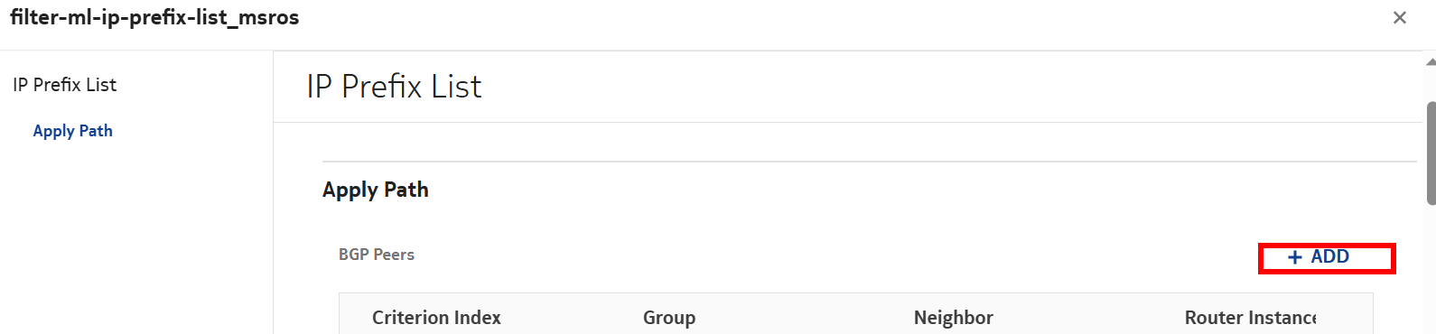
Task: Click the large IP Prefix List heading
Action: pyautogui.click(x=394, y=87)
